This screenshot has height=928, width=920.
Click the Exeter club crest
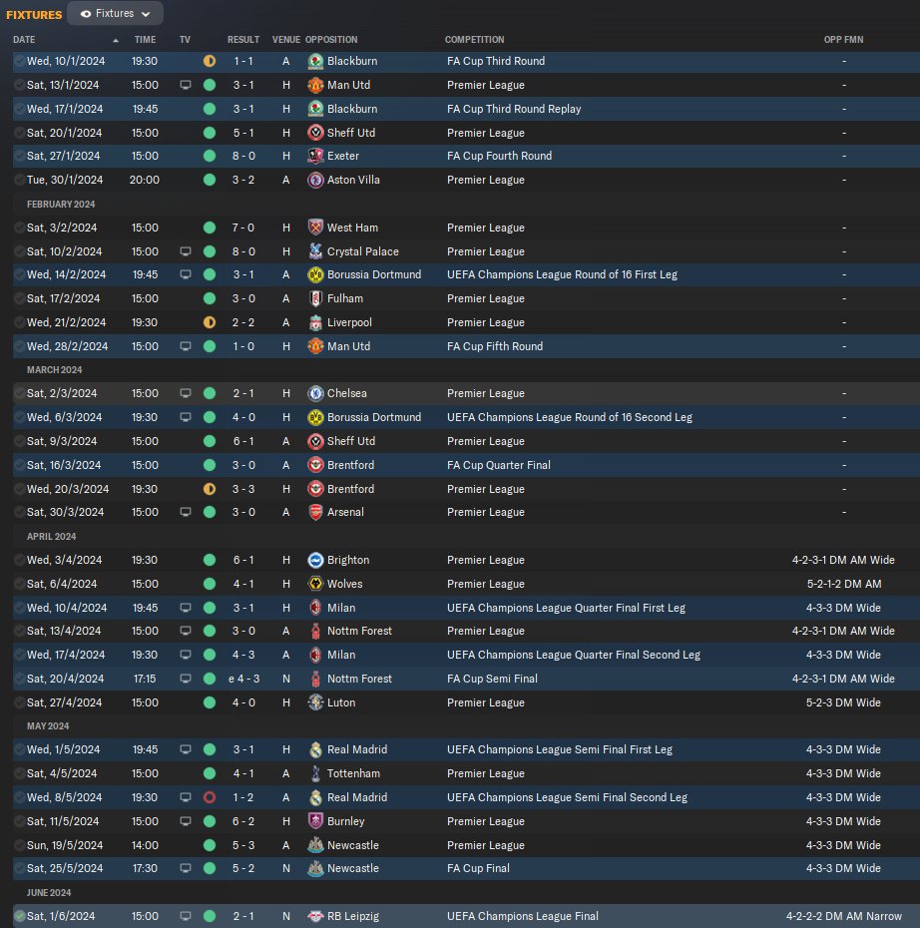click(316, 156)
